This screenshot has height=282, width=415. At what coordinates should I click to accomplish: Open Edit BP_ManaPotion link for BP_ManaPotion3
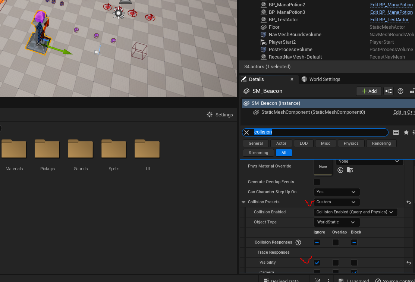(x=391, y=12)
